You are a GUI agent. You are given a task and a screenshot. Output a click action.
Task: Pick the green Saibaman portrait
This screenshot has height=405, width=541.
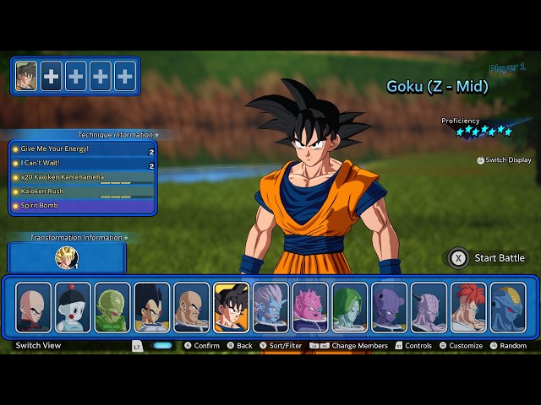112,307
